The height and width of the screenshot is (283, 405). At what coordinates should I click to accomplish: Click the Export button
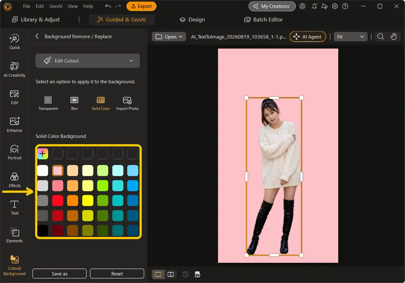click(x=141, y=6)
